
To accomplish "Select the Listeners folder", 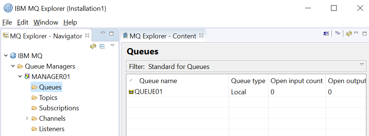I will point(48,129).
